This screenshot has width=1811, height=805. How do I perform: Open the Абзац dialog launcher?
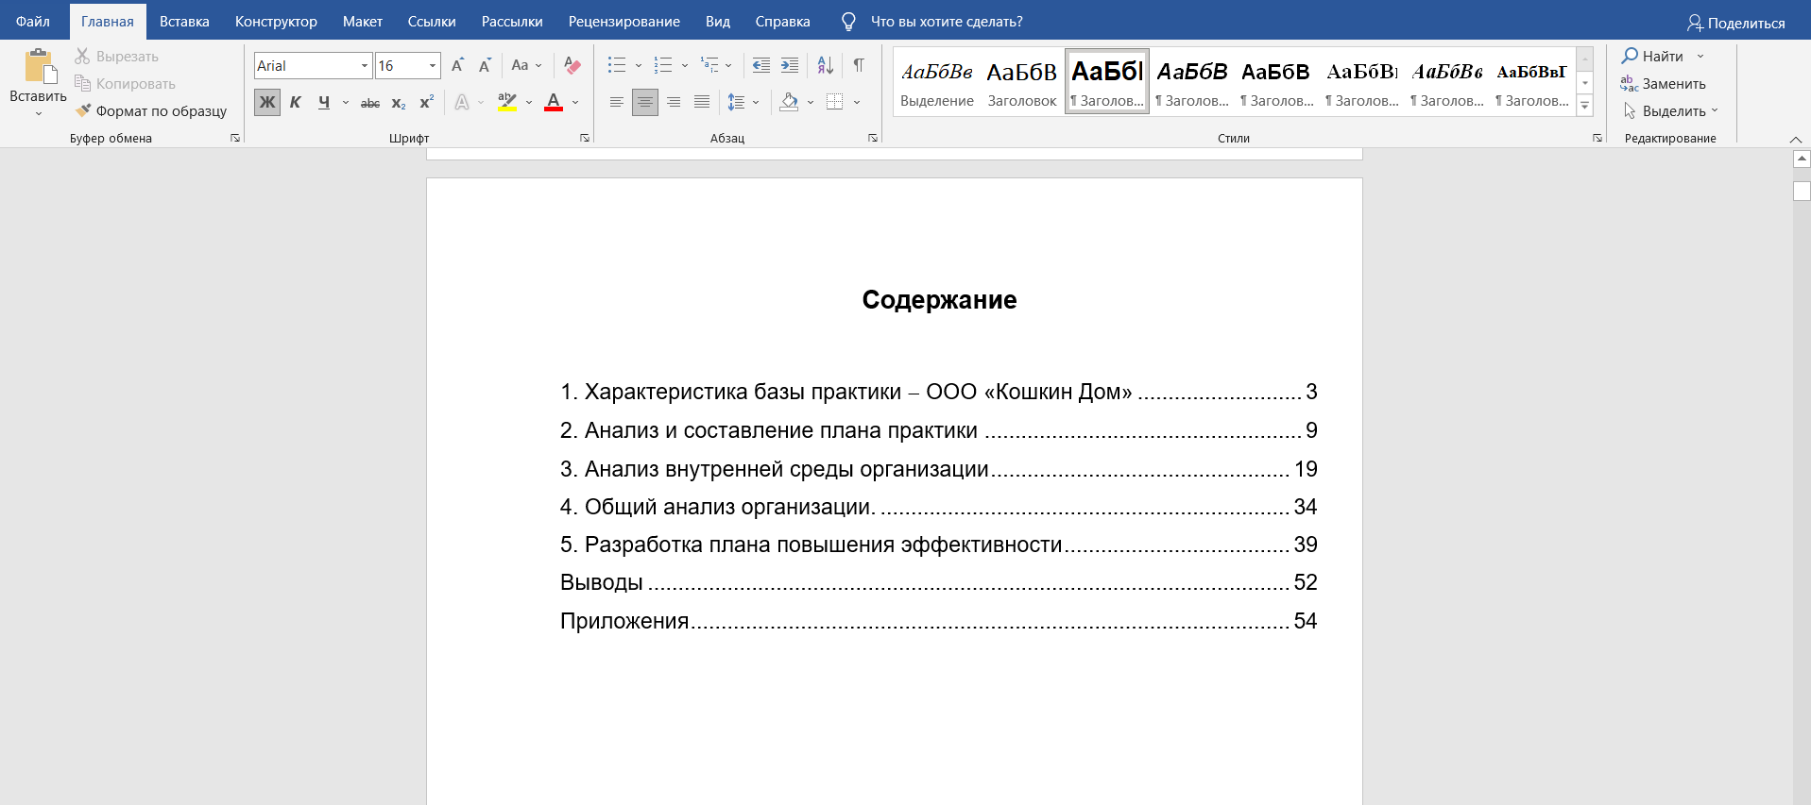click(873, 139)
